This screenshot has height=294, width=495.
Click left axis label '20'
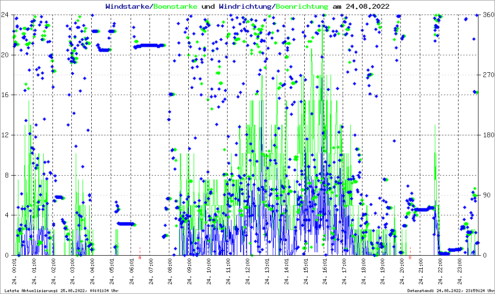point(4,55)
